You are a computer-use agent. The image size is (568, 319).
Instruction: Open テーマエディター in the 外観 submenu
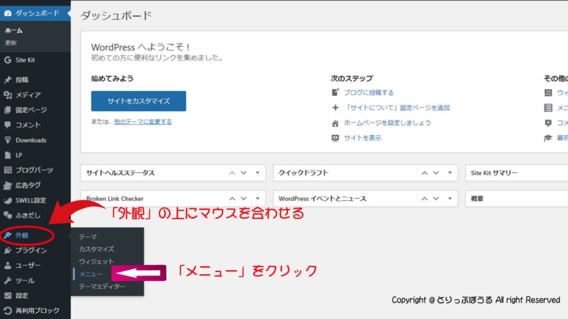102,286
